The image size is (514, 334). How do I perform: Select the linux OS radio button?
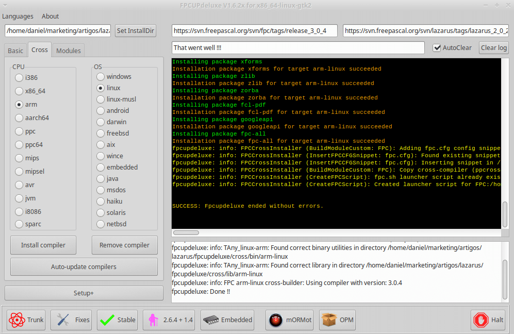point(101,88)
